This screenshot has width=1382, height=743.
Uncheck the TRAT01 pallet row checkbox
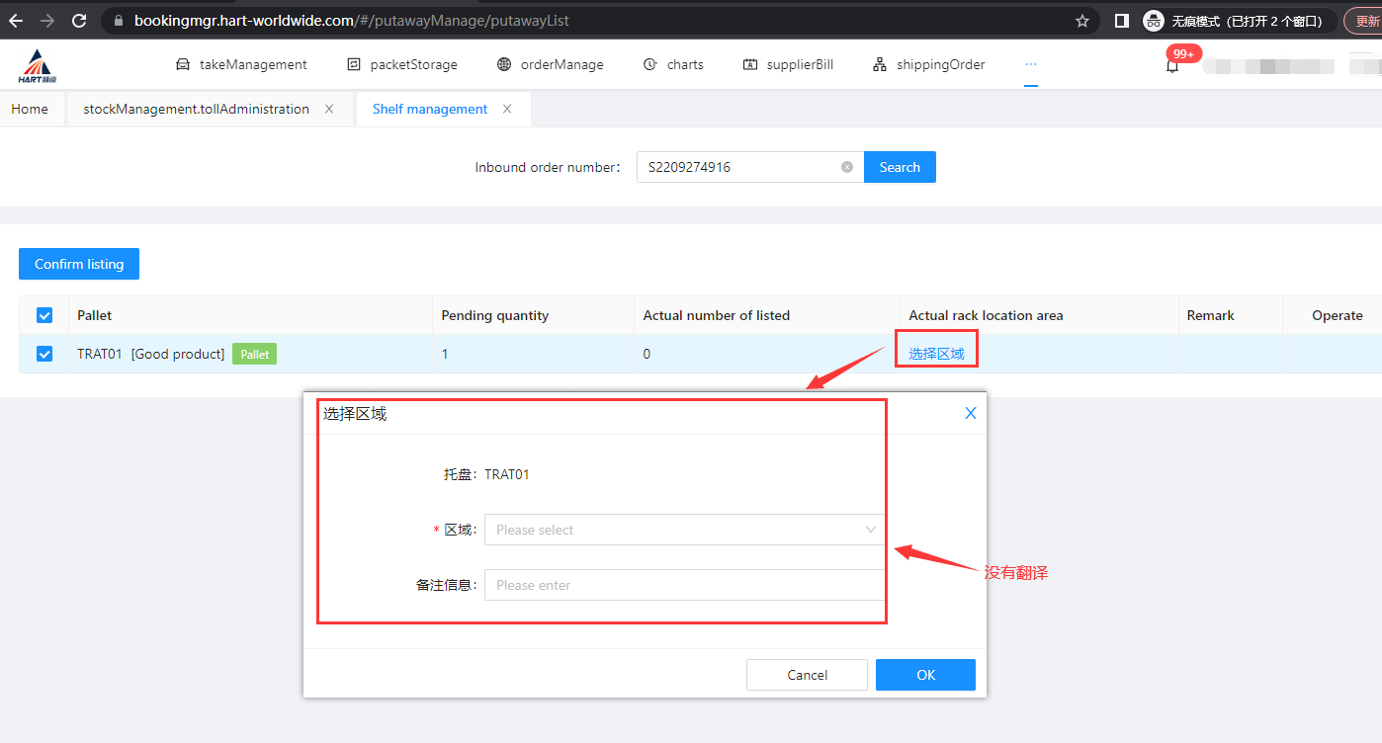click(44, 354)
